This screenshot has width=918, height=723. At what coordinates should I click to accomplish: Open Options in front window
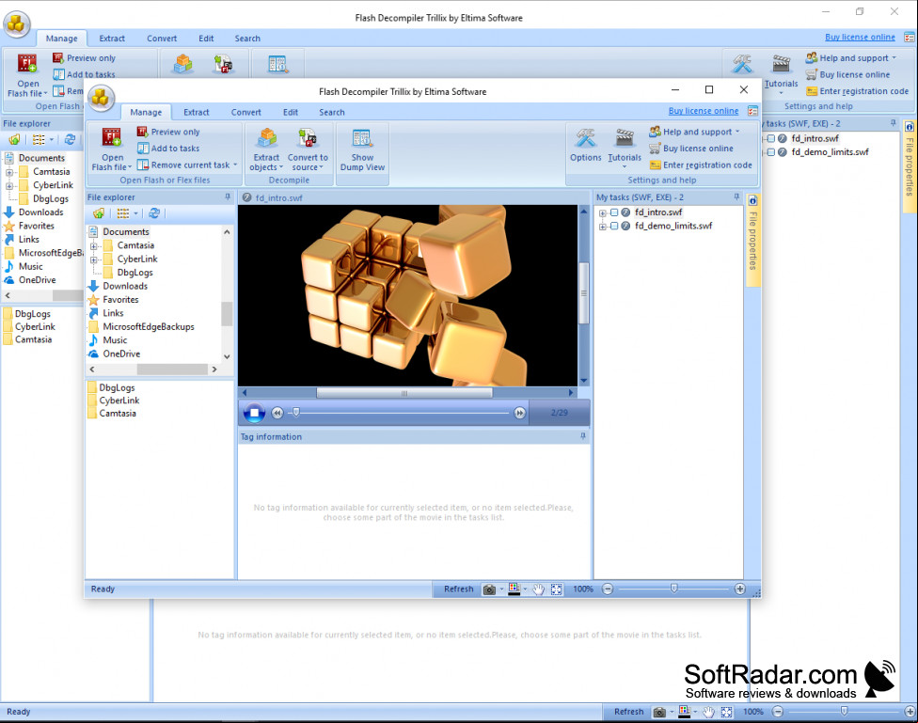click(585, 145)
